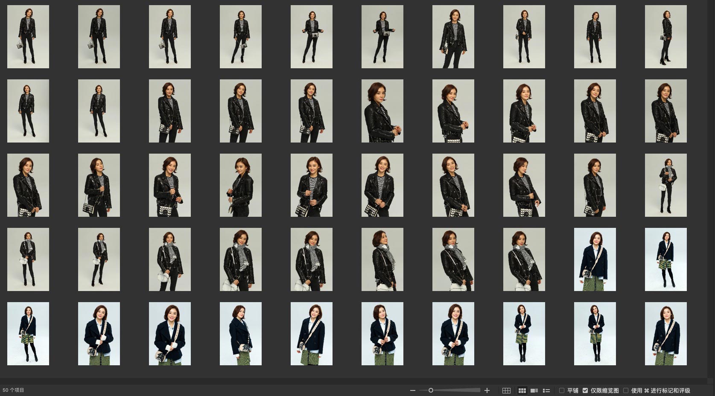Click the lock thumbnail grid icon
The height and width of the screenshot is (396, 715).
(506, 390)
